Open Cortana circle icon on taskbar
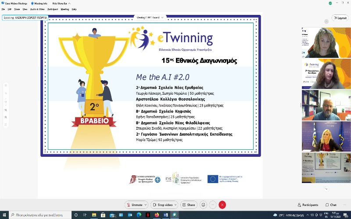 [x=76, y=215]
